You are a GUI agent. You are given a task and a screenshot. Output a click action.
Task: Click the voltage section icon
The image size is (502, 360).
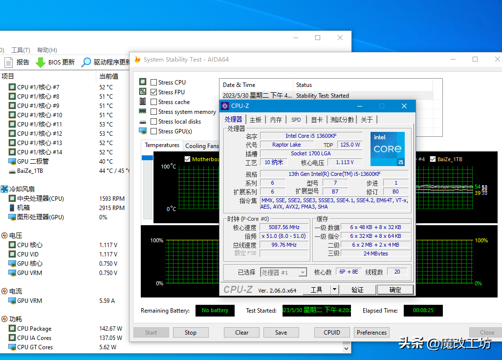4,235
